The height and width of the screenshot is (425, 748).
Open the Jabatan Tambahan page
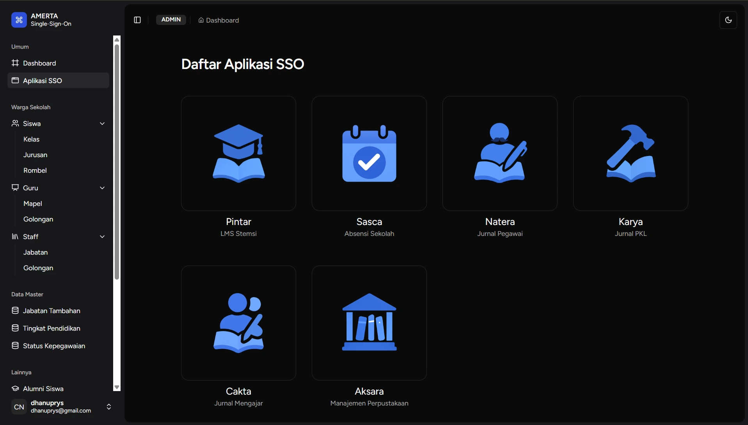pos(52,311)
